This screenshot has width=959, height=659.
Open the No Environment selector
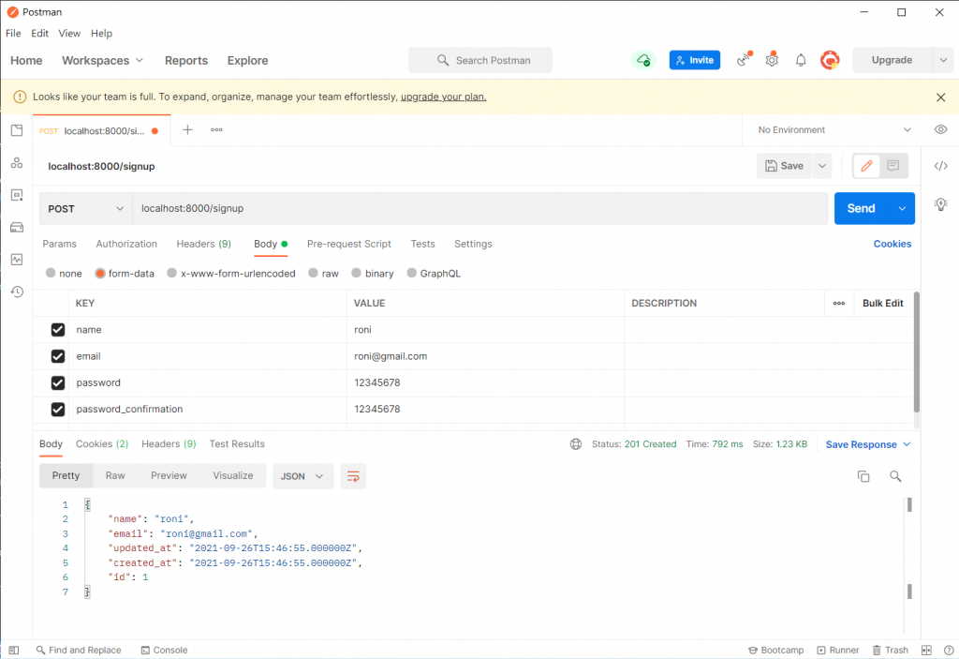[834, 130]
